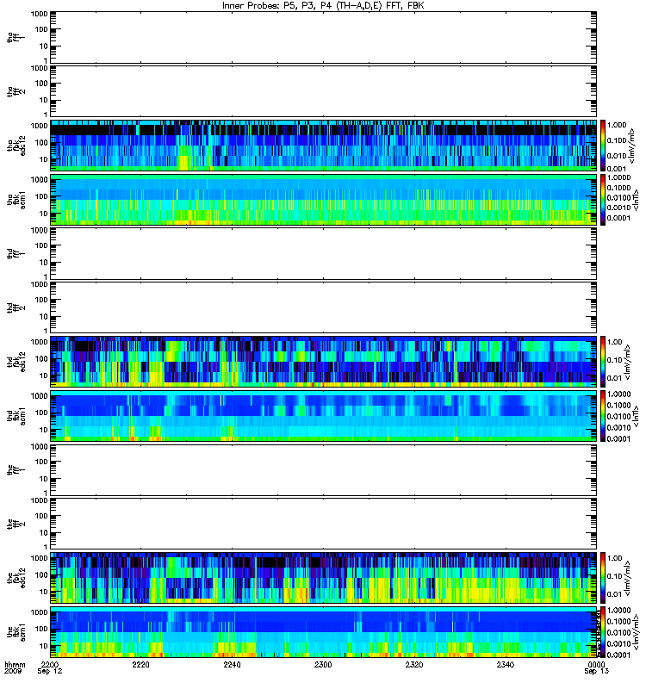Click the 'hhmm' axis unit label
Screen dimensions: 646x689
15,664
